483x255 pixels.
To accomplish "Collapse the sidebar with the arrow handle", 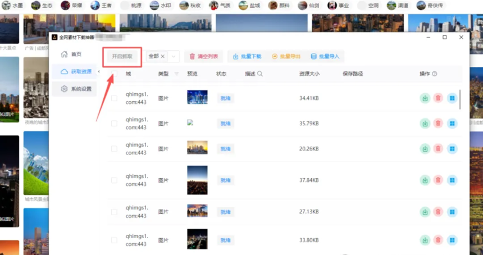I will 99,72.
